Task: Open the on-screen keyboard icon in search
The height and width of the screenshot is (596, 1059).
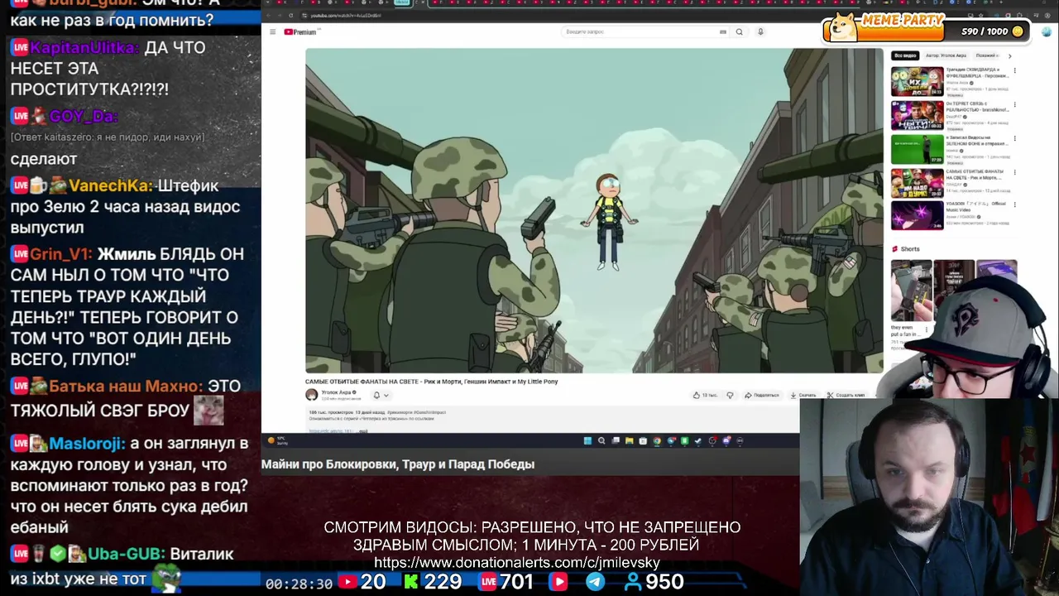Action: (723, 31)
